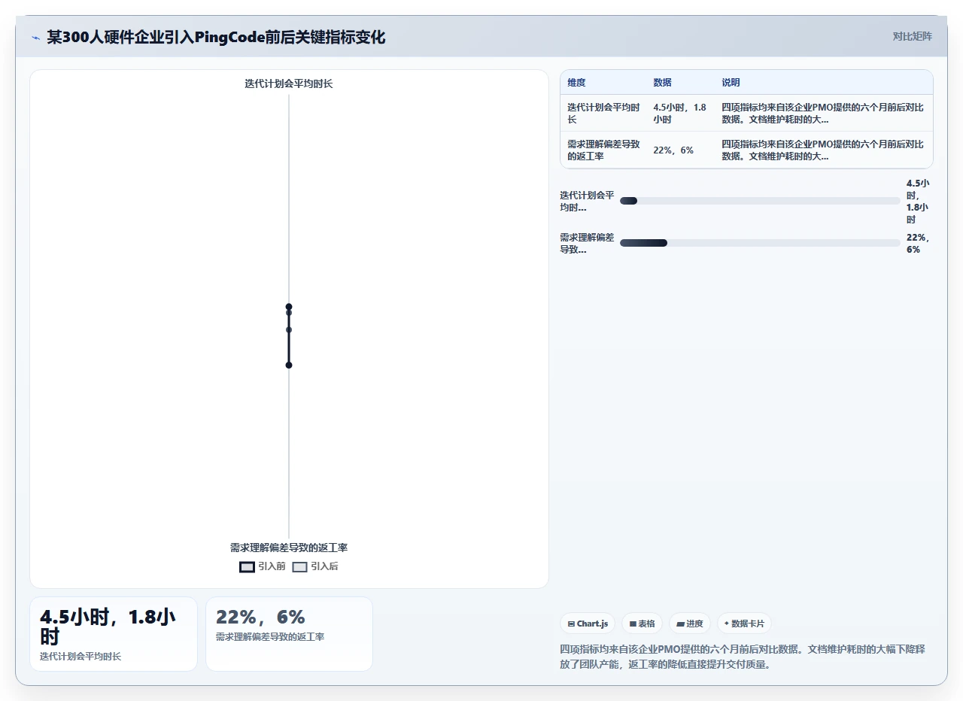Image resolution: width=963 pixels, height=701 pixels.
Task: Click the 4.5小时，1.8小时 data card
Action: coord(114,633)
